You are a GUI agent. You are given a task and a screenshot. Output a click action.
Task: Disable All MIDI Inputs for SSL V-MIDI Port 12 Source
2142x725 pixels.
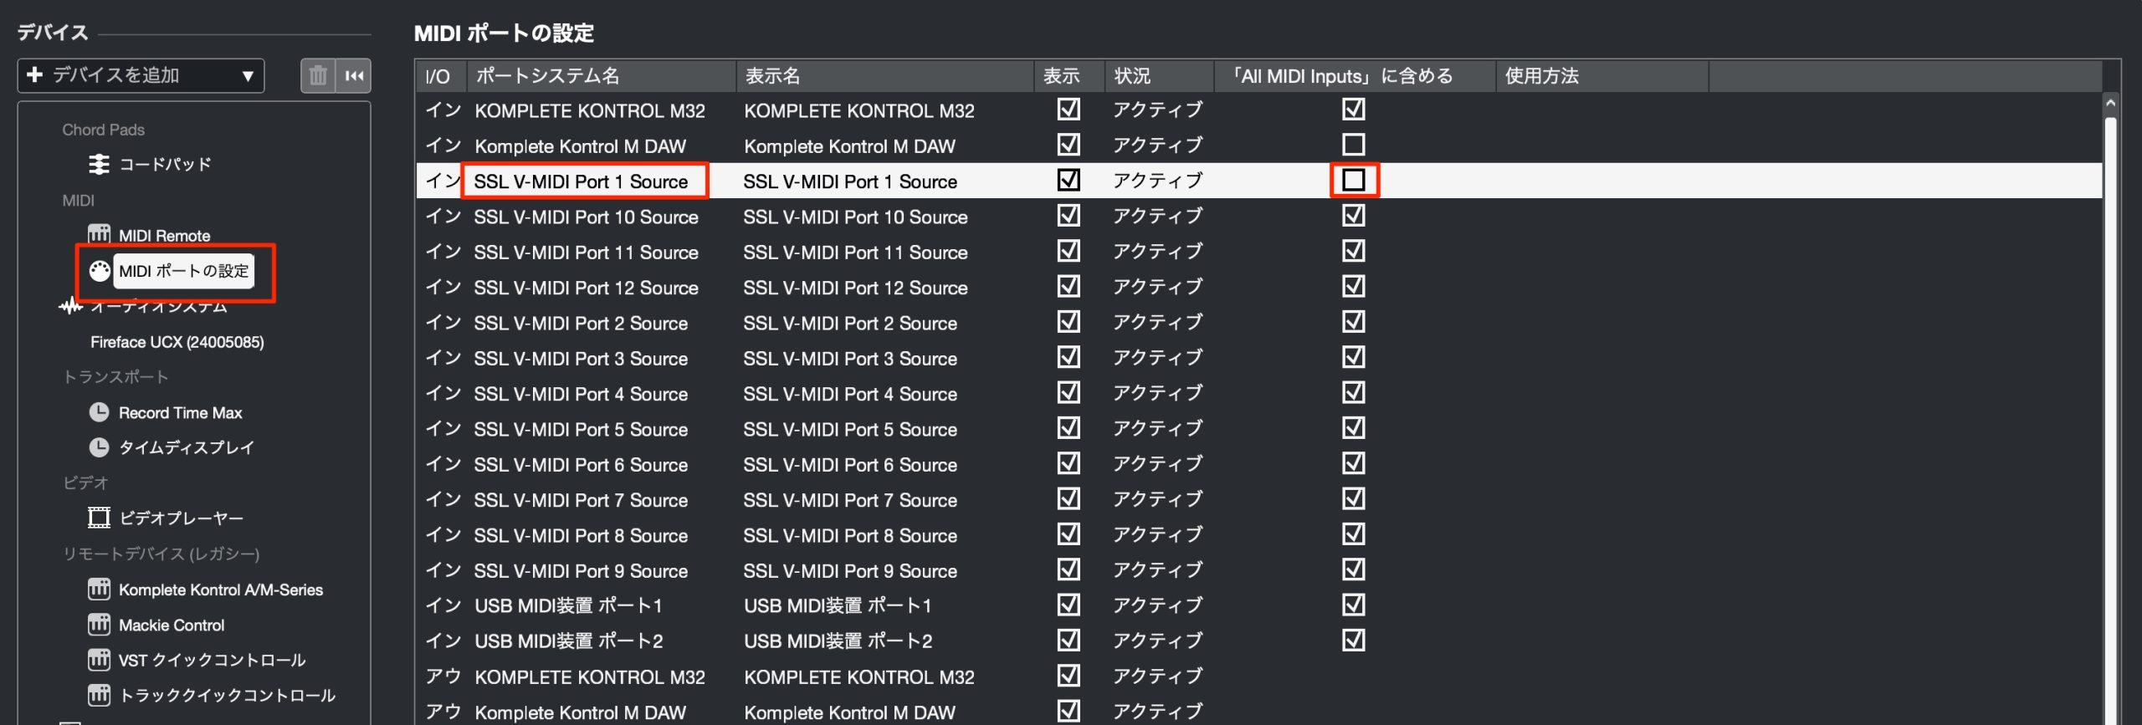click(1353, 286)
